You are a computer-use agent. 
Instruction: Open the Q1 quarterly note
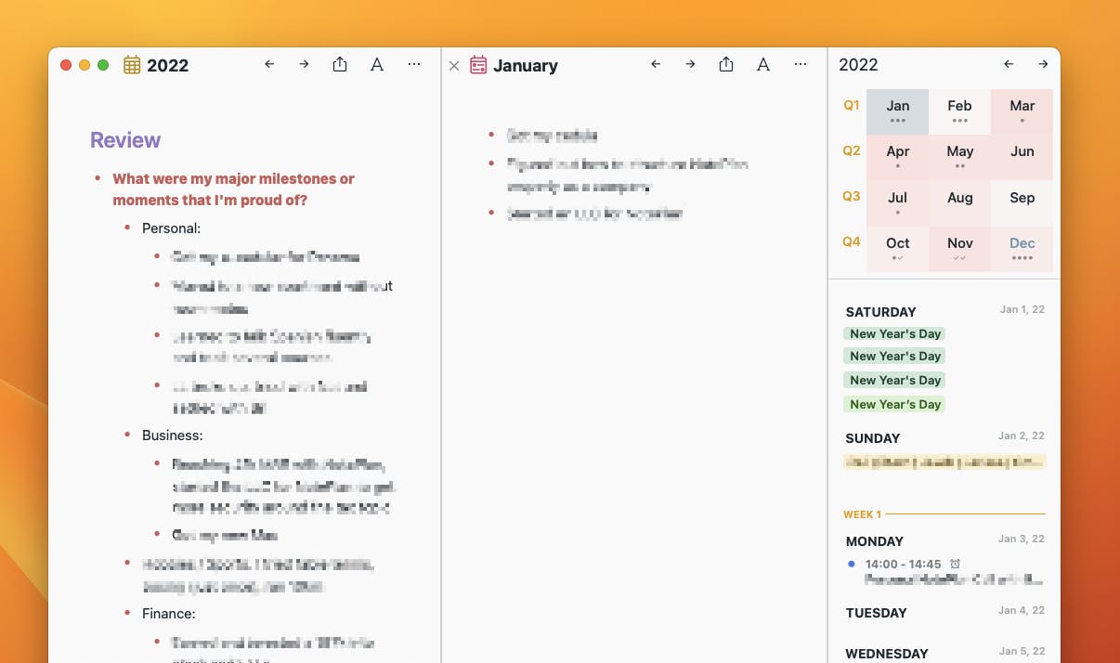tap(852, 105)
